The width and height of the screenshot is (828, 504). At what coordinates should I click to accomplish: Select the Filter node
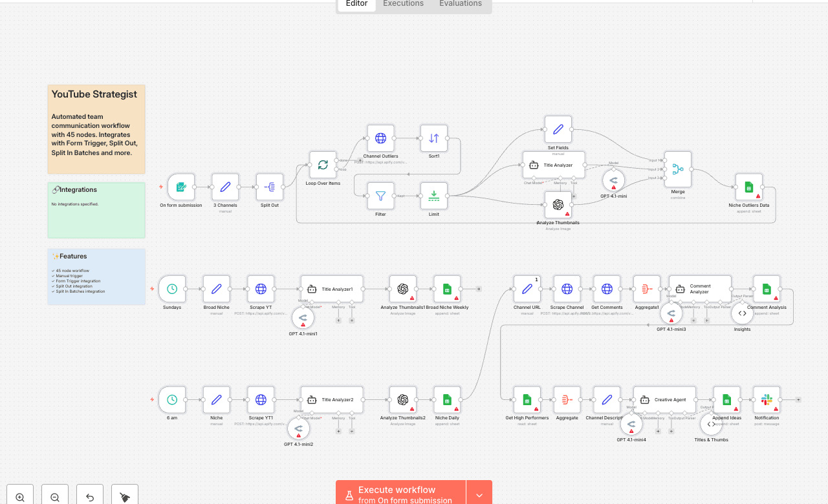[380, 196]
